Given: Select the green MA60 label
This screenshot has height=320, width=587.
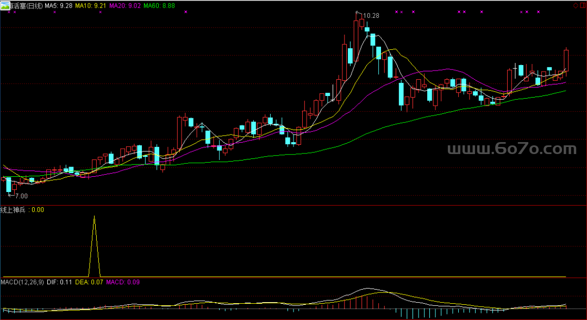Looking at the screenshot, I should point(159,5).
